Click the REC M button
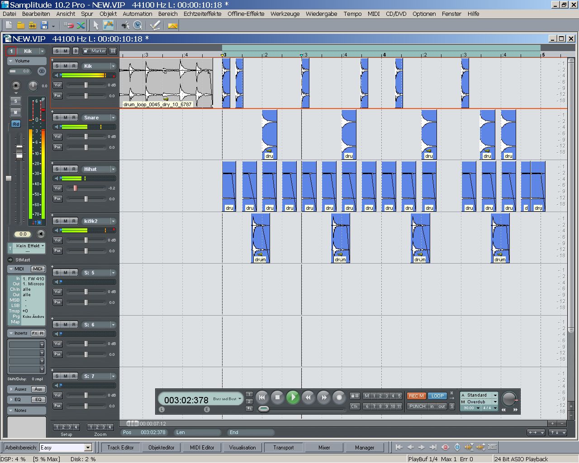The image size is (579, 463). (x=416, y=396)
